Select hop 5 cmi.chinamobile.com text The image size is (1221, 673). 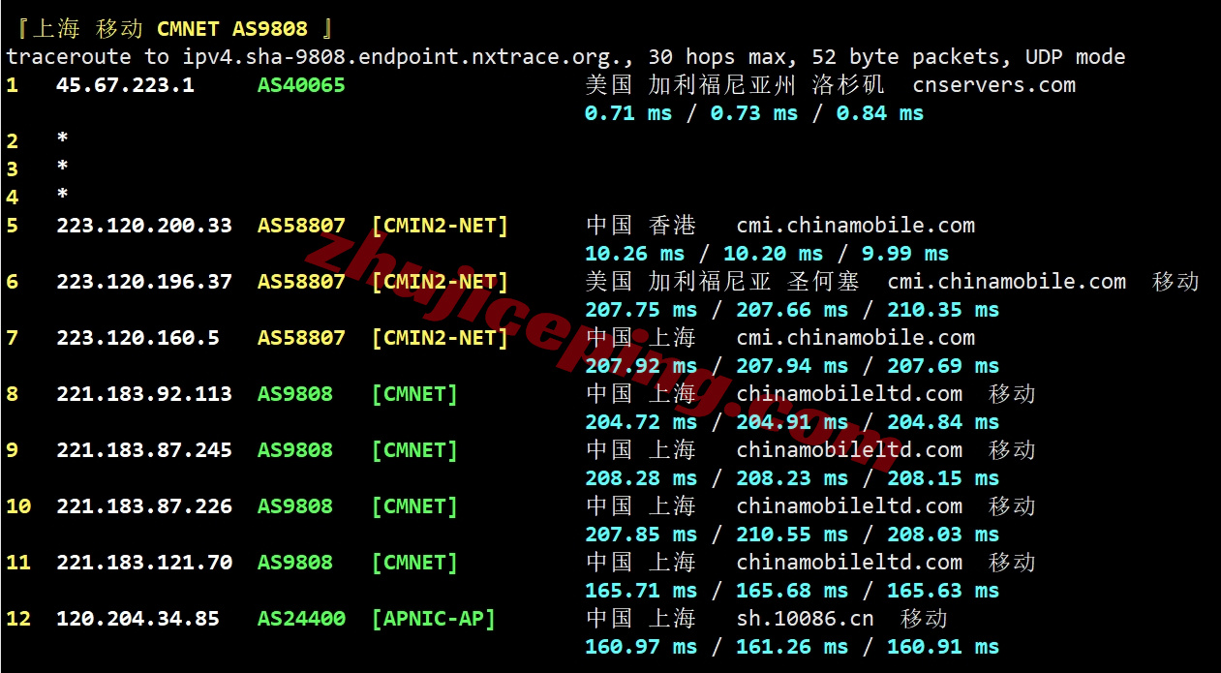856,226
